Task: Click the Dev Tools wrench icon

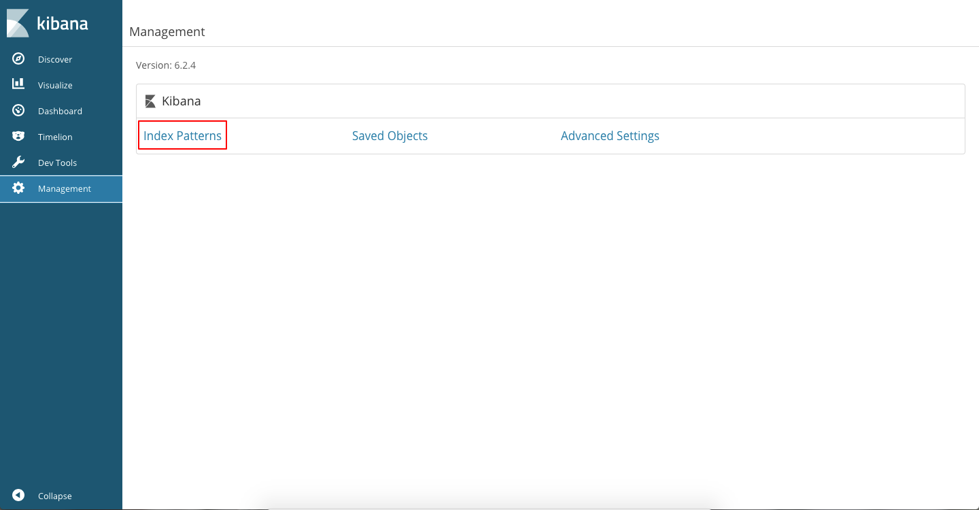Action: [x=18, y=163]
